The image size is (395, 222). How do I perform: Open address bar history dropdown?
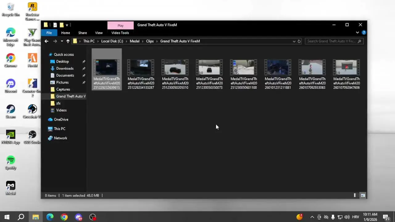[x=294, y=41]
